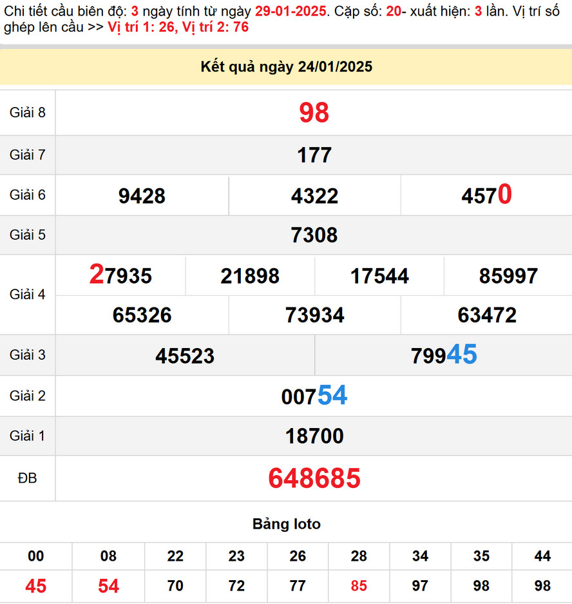572x604 pixels.
Task: Click number 4322 in Giải 6
Action: [x=314, y=196]
